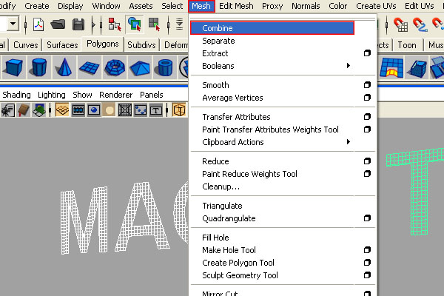Click the Save Scene floppy disk icon
Viewport: 444px width, 296px height.
pos(78,24)
